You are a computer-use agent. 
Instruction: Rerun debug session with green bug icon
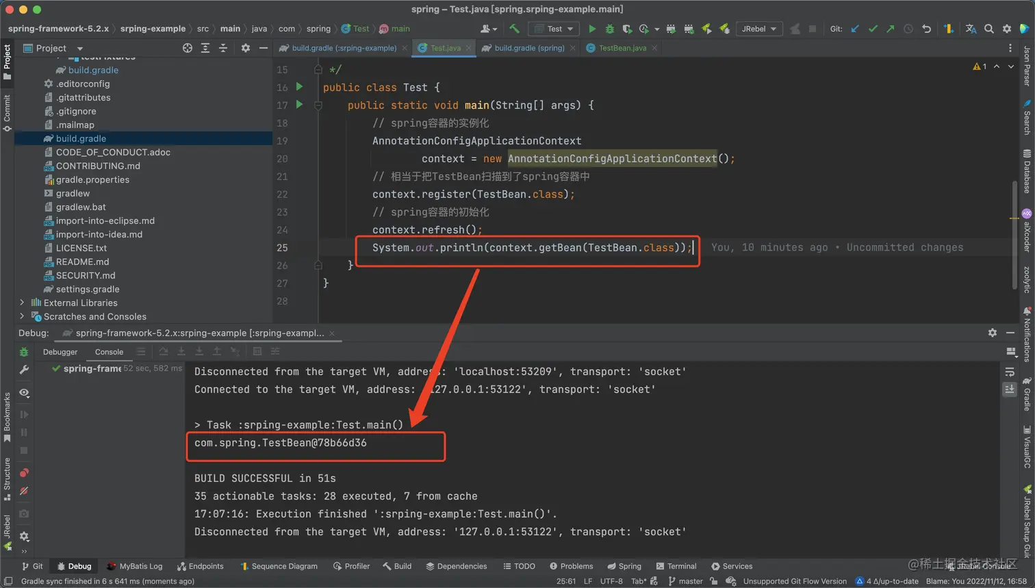[24, 352]
